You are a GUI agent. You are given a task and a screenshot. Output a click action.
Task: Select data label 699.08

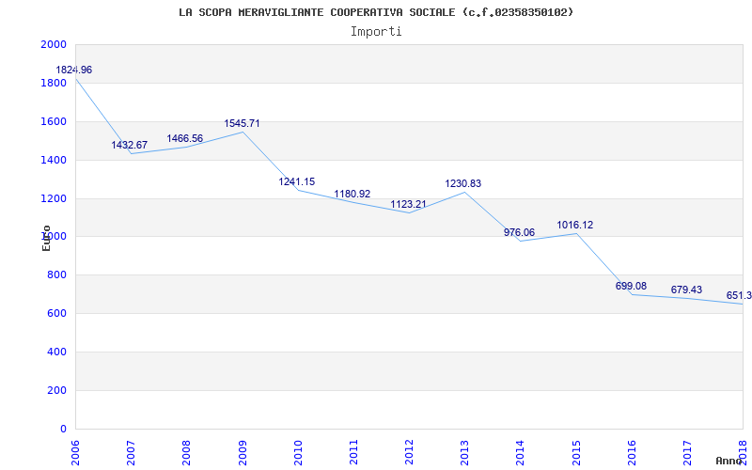631,287
